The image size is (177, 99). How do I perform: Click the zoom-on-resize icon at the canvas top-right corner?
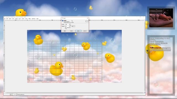tap(145, 20)
